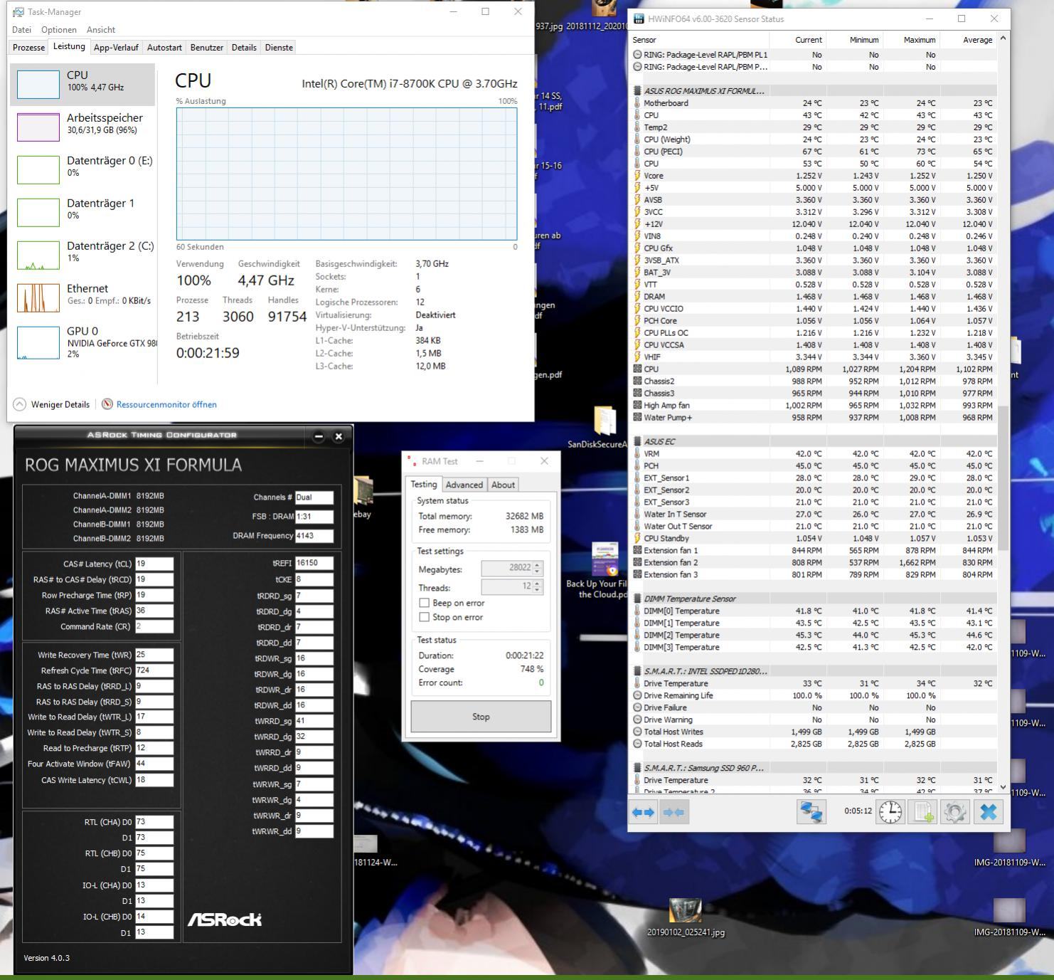Click HWiNFO64 title bar application icon
Image resolution: width=1054 pixels, height=980 pixels.
click(x=639, y=19)
